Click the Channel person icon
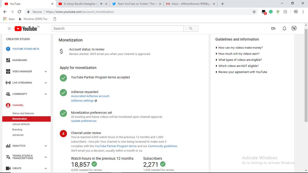This screenshot has width=308, height=173. click(8, 105)
